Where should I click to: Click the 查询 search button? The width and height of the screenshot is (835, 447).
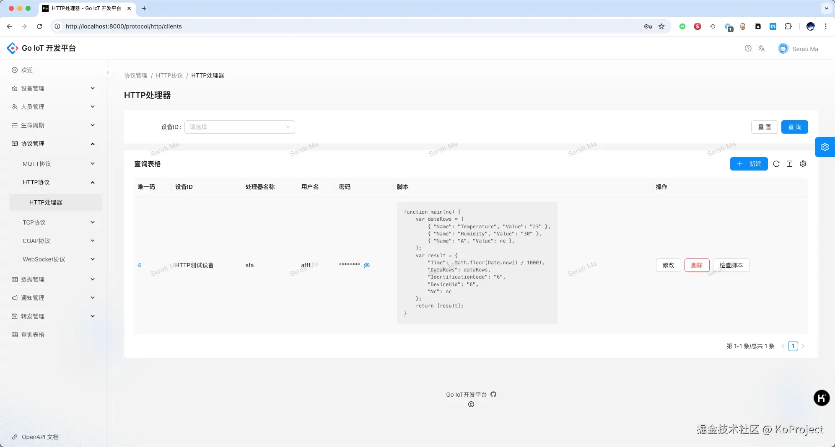click(795, 127)
